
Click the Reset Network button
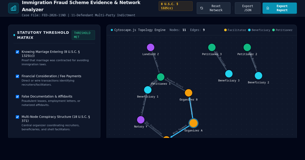(x=213, y=8)
